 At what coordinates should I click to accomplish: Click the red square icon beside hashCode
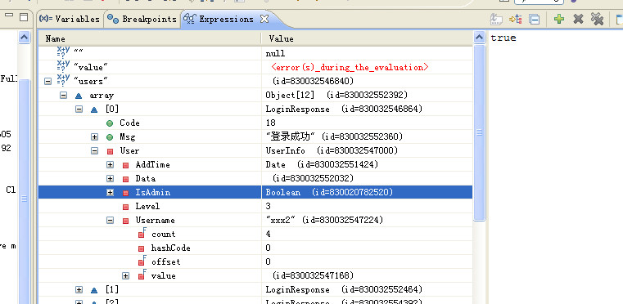pyautogui.click(x=141, y=248)
